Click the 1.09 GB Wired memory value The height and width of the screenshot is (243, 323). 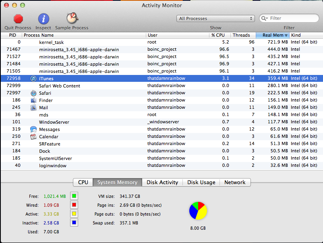(51, 205)
